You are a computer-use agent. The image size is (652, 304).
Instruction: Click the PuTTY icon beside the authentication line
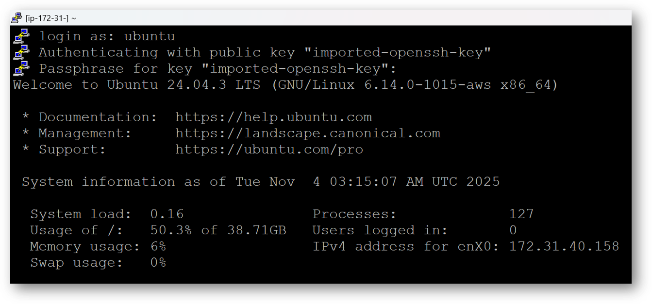20,52
